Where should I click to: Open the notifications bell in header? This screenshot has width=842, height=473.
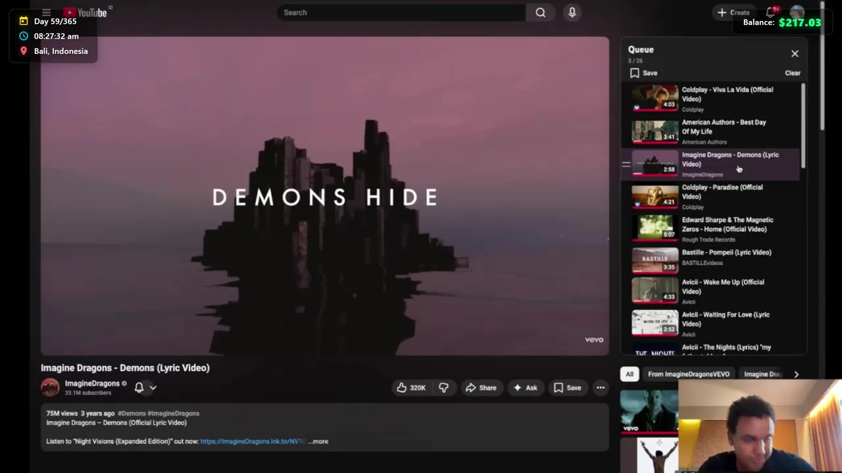point(770,12)
